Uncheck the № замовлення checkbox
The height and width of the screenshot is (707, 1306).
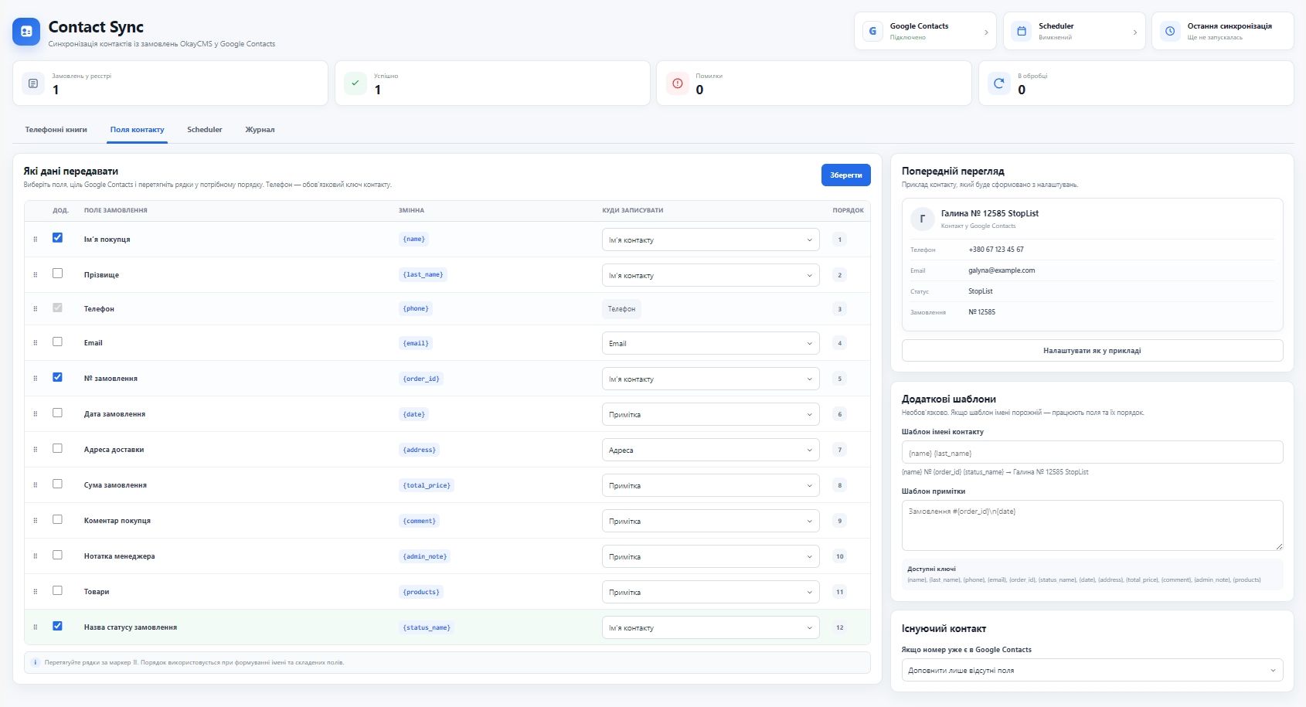[57, 377]
